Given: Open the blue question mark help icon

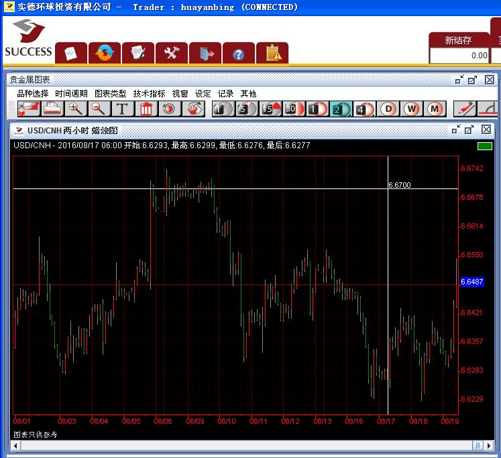Looking at the screenshot, I should pos(239,53).
